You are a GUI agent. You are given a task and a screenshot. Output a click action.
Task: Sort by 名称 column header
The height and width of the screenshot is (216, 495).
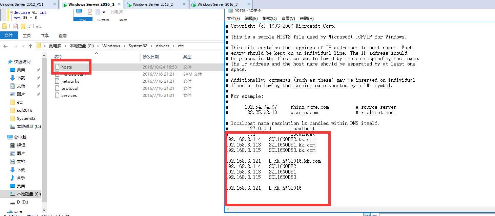coord(58,57)
